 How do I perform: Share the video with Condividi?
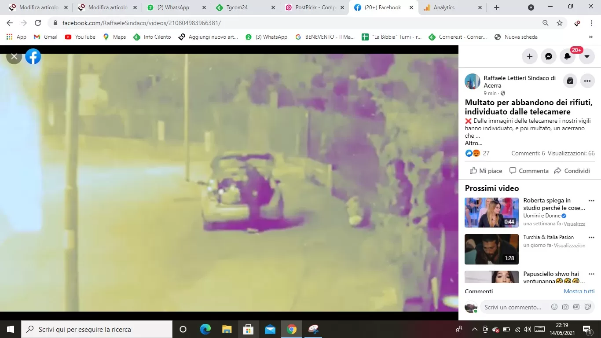[572, 171]
